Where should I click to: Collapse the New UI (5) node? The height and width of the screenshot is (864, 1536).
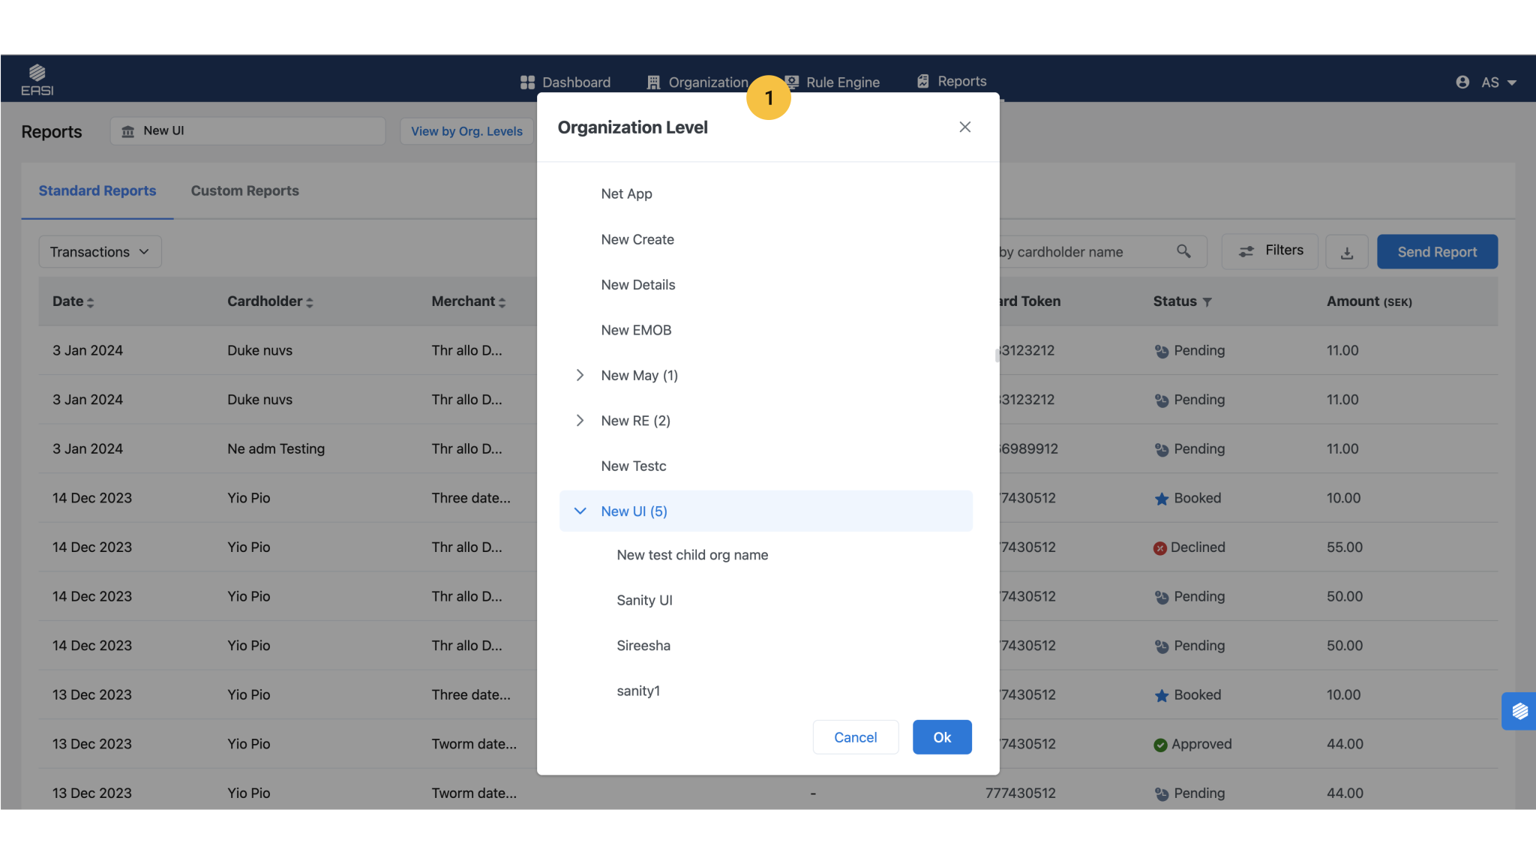pyautogui.click(x=580, y=511)
